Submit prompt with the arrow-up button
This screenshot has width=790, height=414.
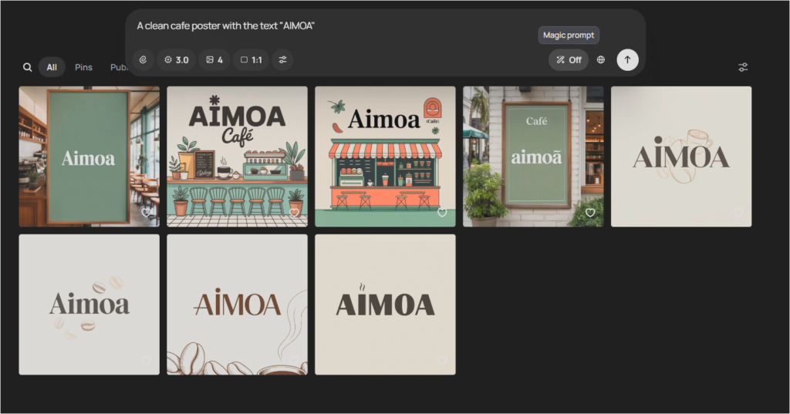(x=627, y=59)
